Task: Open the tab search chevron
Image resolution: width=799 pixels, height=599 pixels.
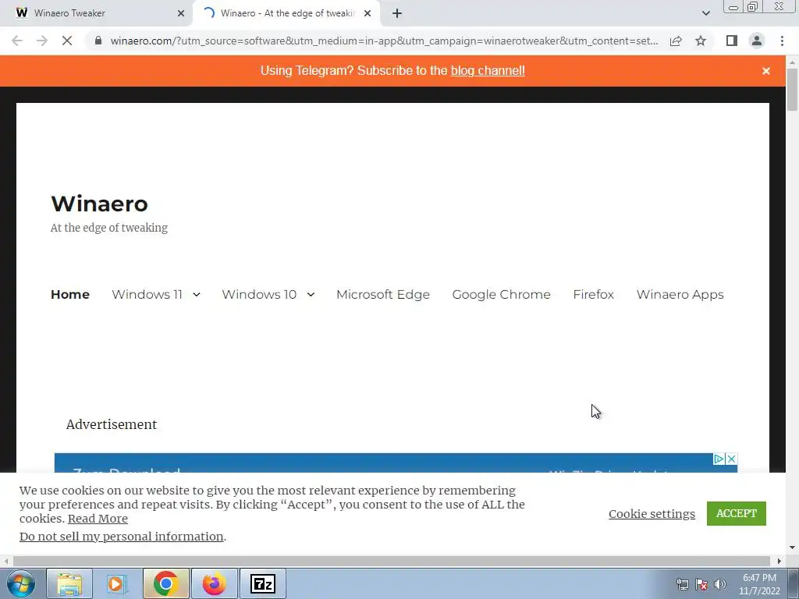Action: click(705, 13)
